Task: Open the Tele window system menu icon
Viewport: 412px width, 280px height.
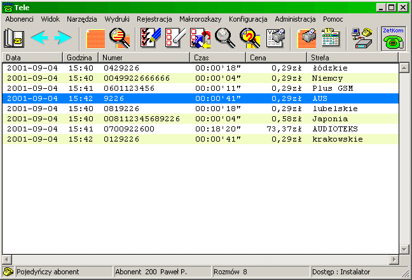Action: [8, 8]
